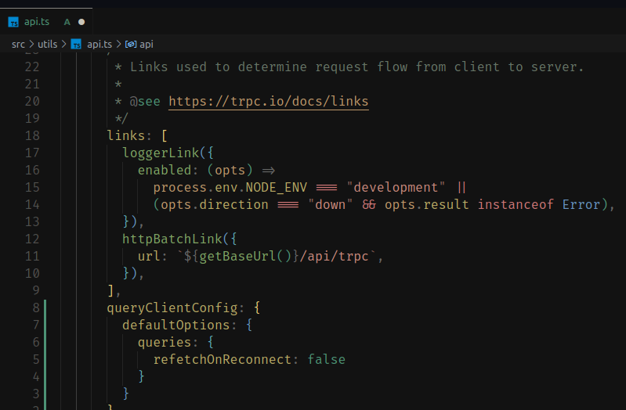Expand breadcrumb chevron after 'utils'
This screenshot has height=410, width=626.
coord(64,44)
